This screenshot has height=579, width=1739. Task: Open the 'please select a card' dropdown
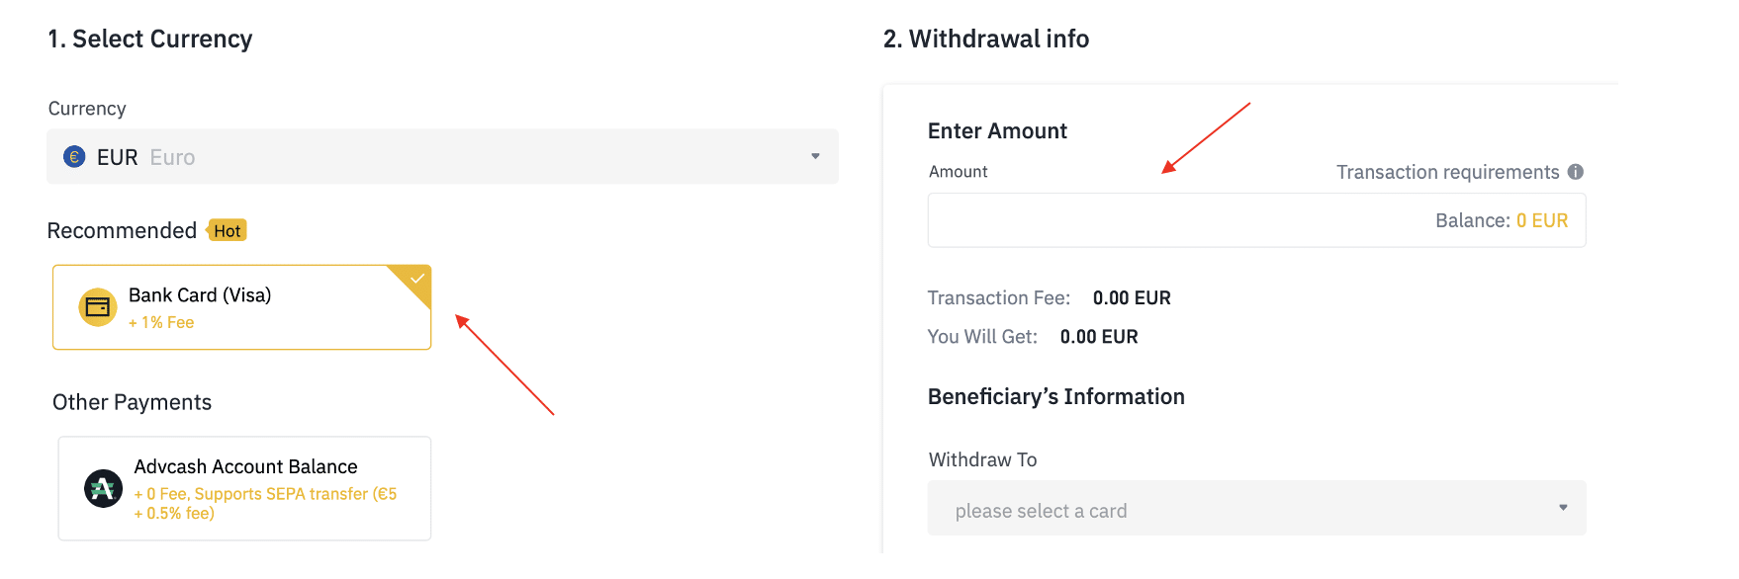[1256, 508]
